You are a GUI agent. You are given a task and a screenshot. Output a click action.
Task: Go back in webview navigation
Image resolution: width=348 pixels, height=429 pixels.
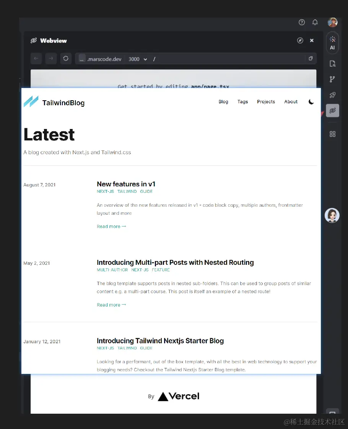tap(36, 59)
